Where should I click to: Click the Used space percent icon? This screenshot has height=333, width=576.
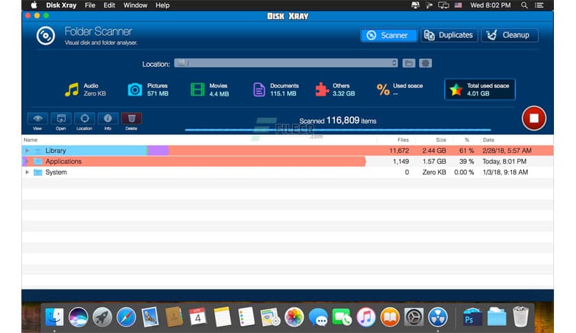[x=383, y=89]
